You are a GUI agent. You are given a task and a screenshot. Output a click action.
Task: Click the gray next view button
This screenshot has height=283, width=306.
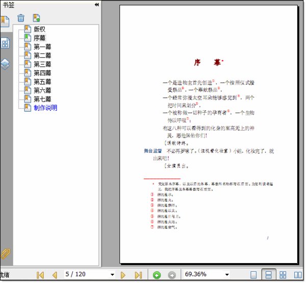pyautogui.click(x=172, y=275)
